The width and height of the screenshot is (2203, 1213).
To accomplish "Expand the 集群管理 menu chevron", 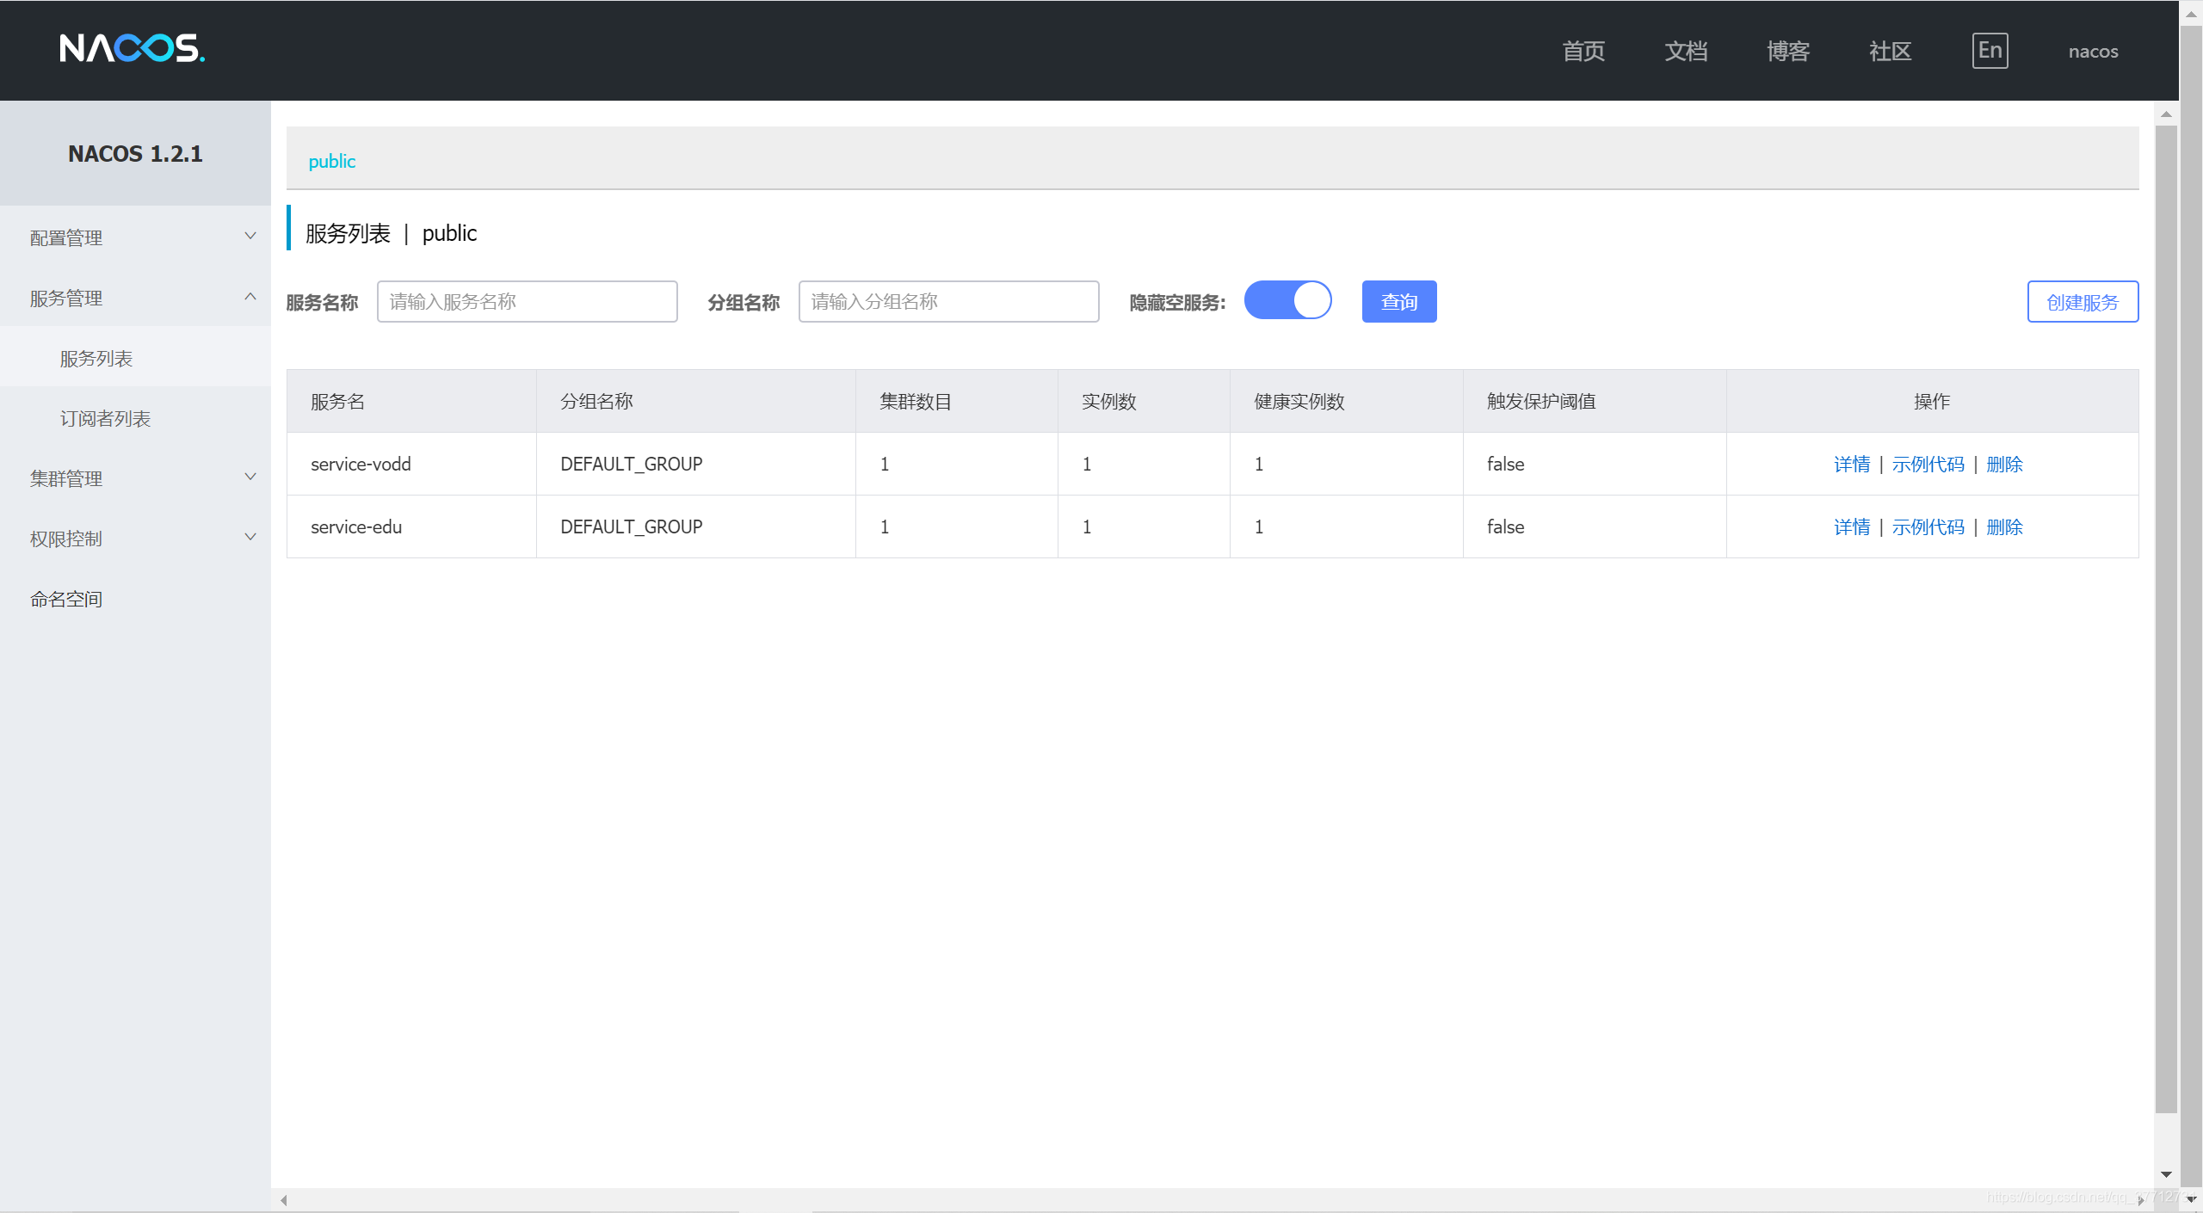I will (250, 477).
